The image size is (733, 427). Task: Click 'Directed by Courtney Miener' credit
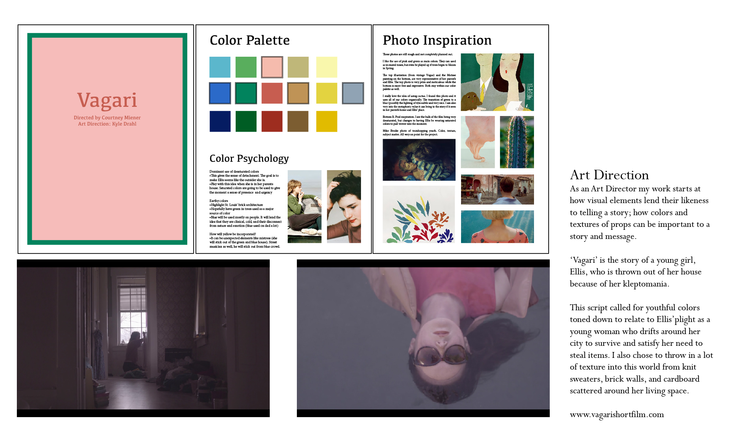pyautogui.click(x=107, y=118)
